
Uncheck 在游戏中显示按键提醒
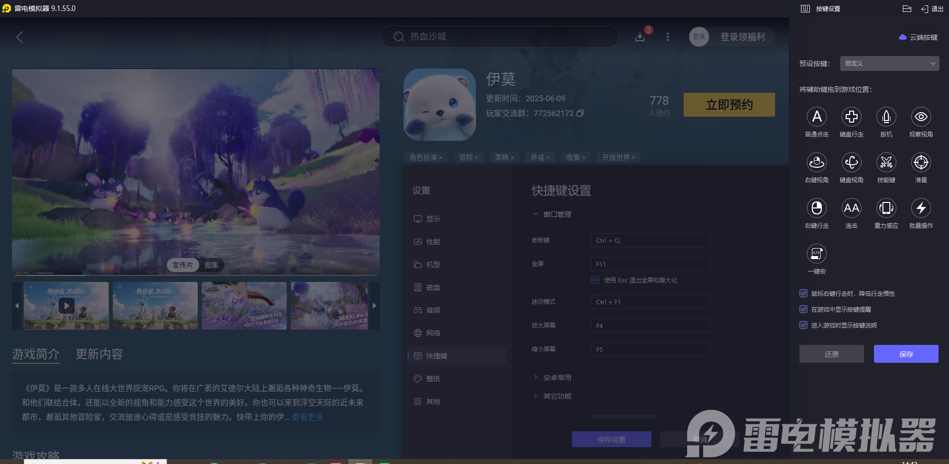[803, 309]
